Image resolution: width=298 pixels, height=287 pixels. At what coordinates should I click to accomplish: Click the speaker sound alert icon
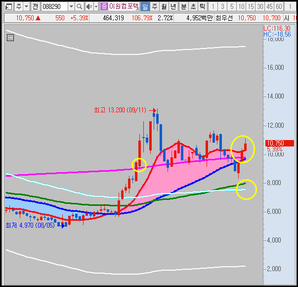(x=89, y=7)
